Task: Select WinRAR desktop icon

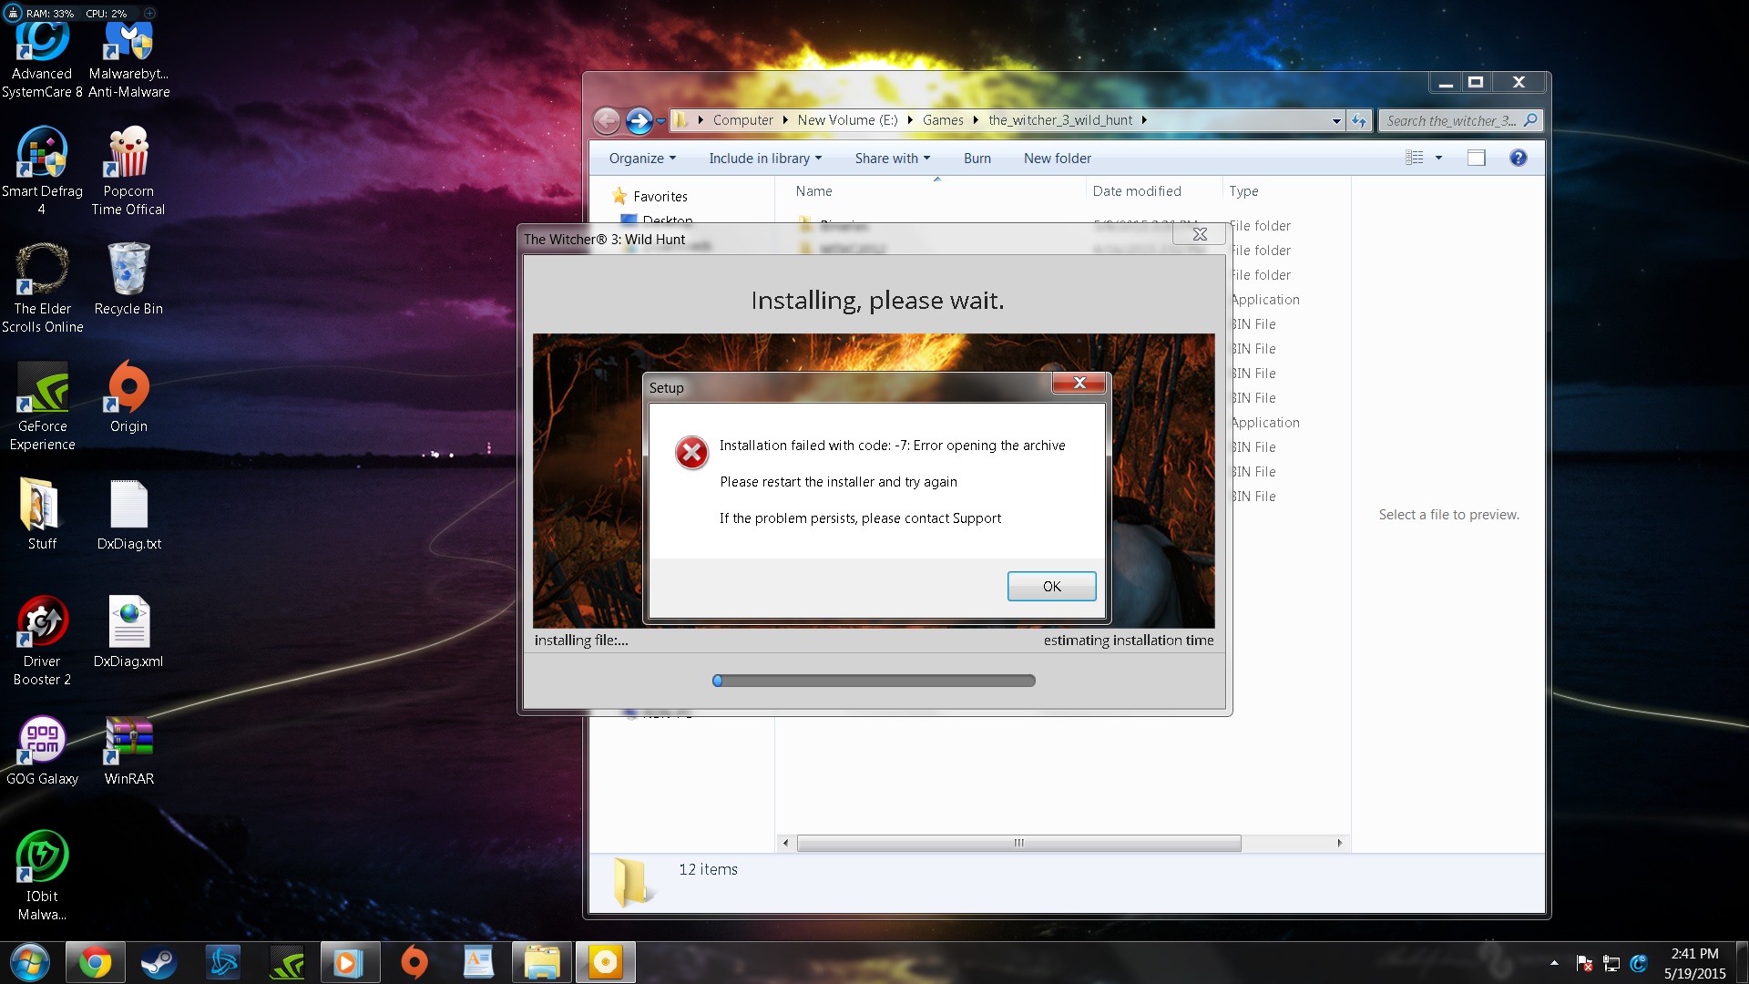Action: [x=128, y=750]
